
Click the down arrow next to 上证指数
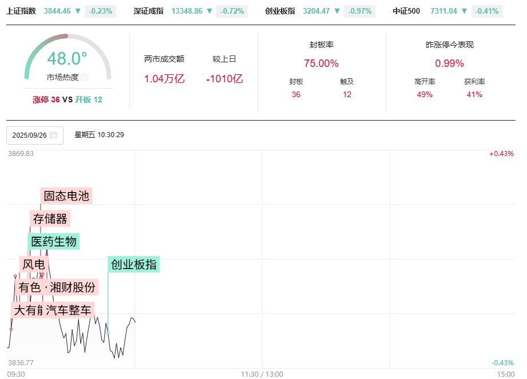point(78,11)
